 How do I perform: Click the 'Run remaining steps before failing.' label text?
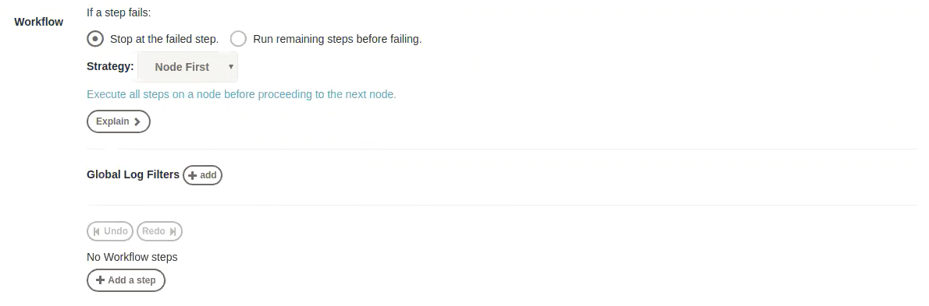coord(337,39)
